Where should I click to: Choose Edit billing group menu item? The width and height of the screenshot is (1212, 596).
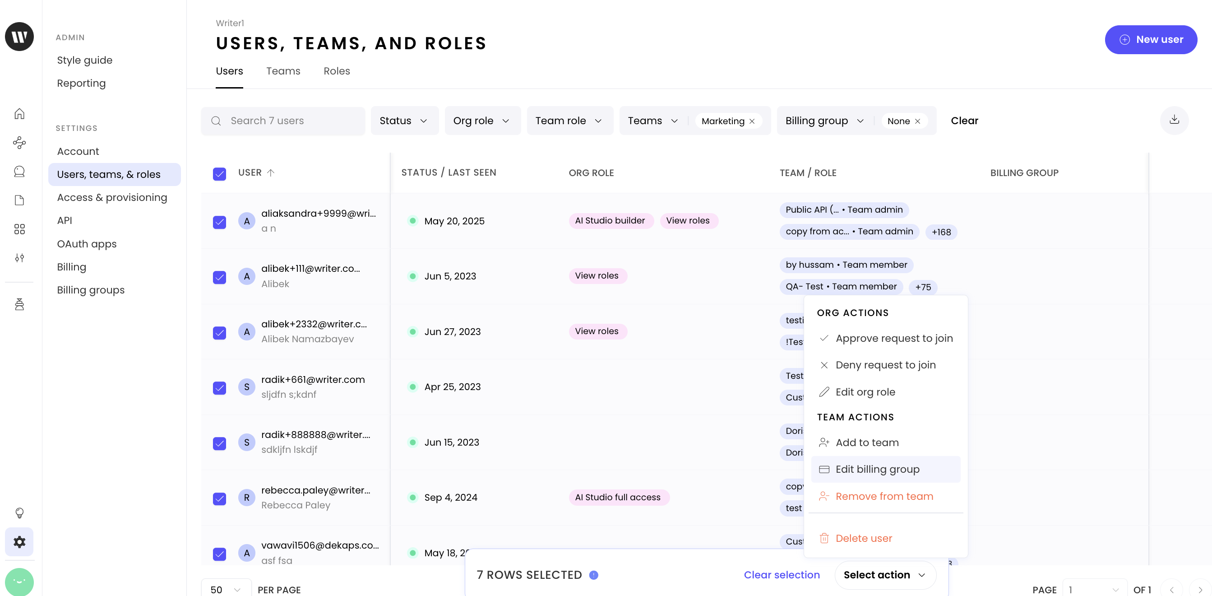click(877, 469)
